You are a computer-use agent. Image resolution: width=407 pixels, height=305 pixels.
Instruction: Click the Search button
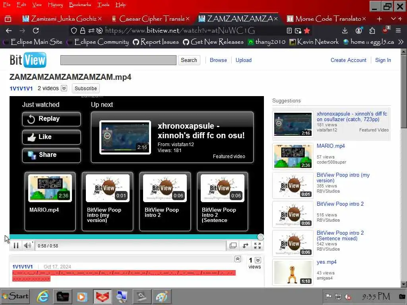[x=189, y=60]
